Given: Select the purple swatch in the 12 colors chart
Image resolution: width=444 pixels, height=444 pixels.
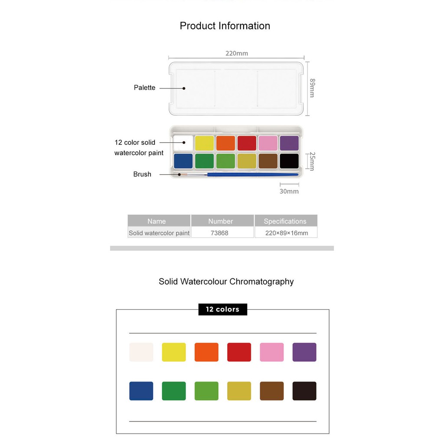Looking at the screenshot, I should point(304,352).
